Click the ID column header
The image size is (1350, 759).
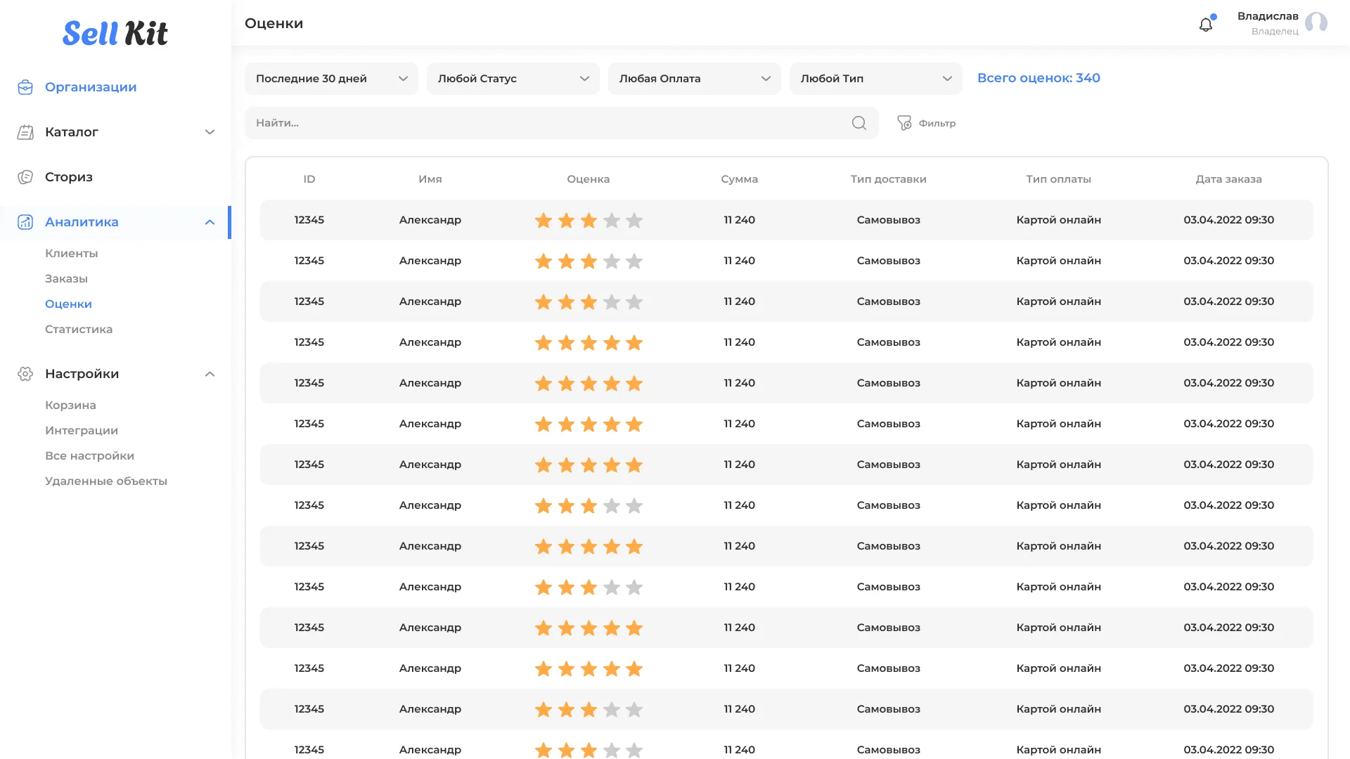pyautogui.click(x=309, y=179)
